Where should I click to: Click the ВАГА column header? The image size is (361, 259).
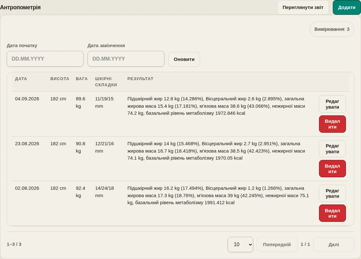(x=82, y=79)
